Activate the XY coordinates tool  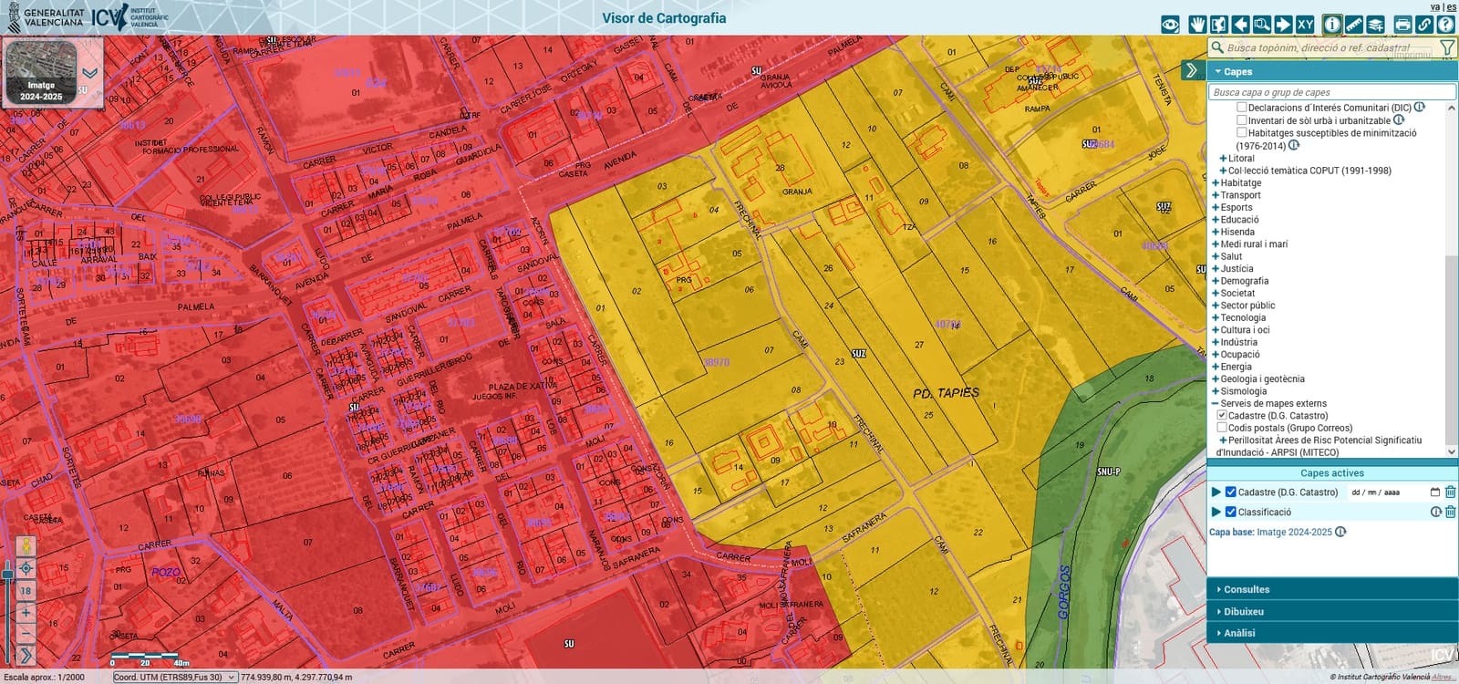(1305, 25)
